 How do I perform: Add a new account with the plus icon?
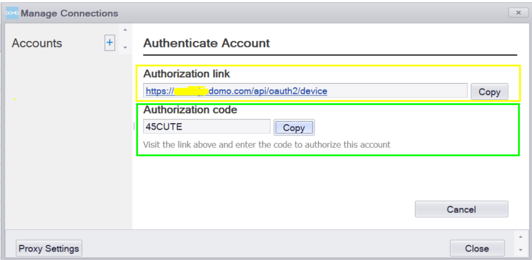click(110, 43)
